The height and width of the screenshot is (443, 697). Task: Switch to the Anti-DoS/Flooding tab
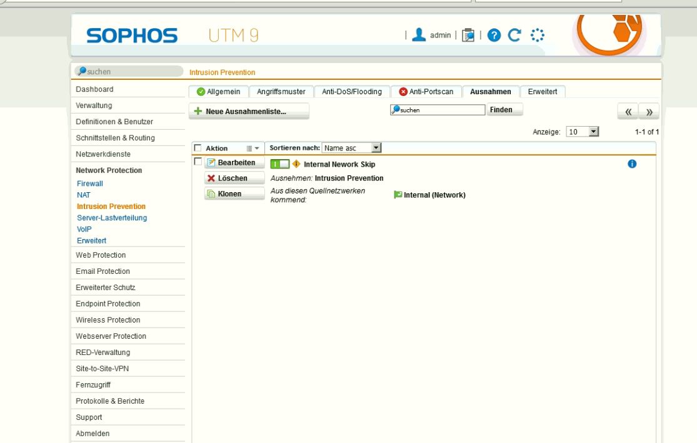(351, 92)
